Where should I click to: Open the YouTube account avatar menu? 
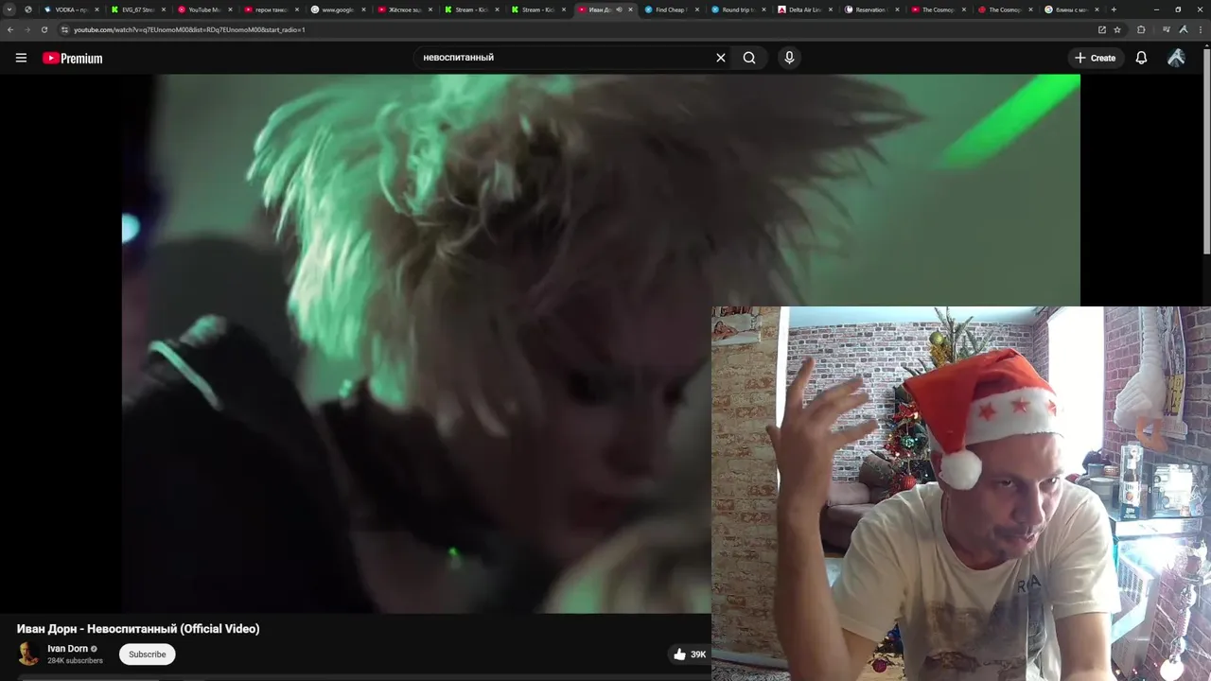(x=1176, y=58)
